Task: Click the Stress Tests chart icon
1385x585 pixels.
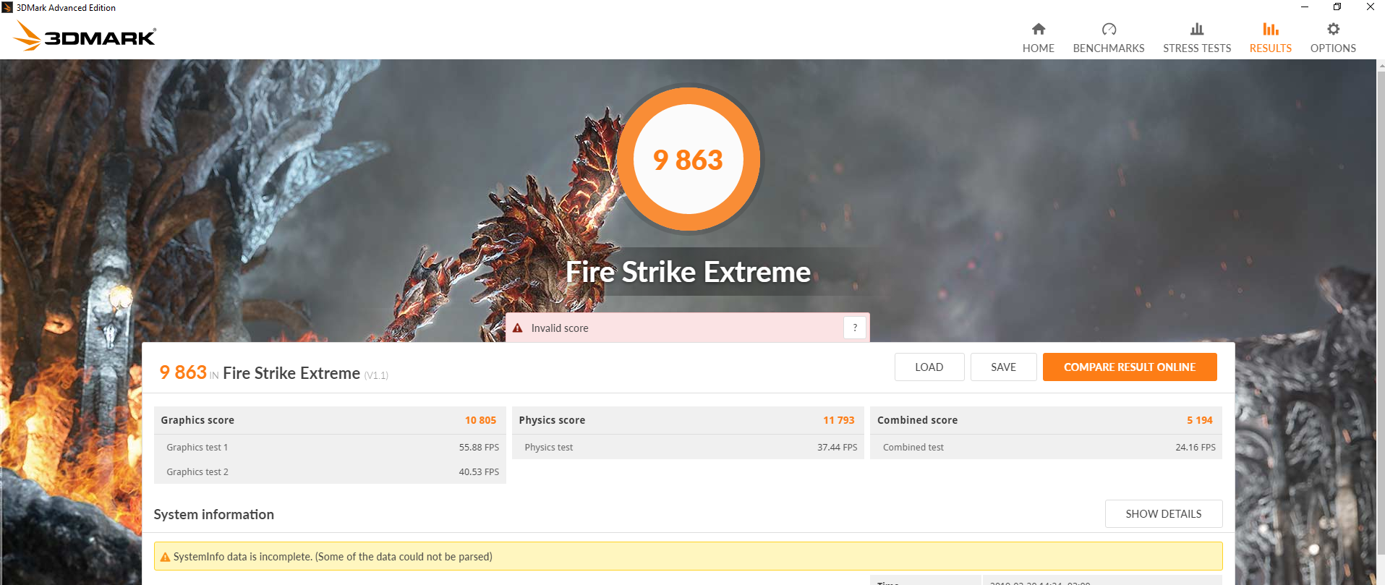Action: tap(1197, 29)
